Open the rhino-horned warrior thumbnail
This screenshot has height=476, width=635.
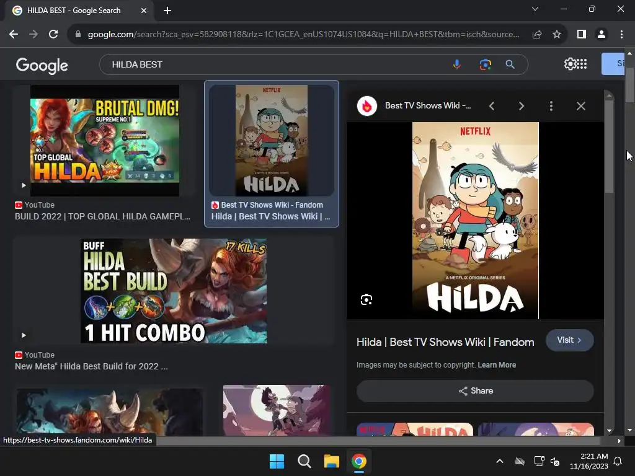pyautogui.click(x=109, y=412)
